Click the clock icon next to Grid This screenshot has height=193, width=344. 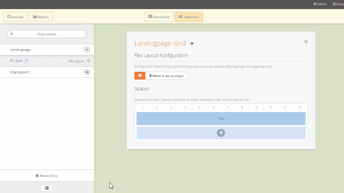pos(27,61)
